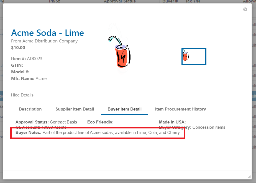
Task: Click the From Acme Distribution Company subtitle
Action: click(44, 41)
